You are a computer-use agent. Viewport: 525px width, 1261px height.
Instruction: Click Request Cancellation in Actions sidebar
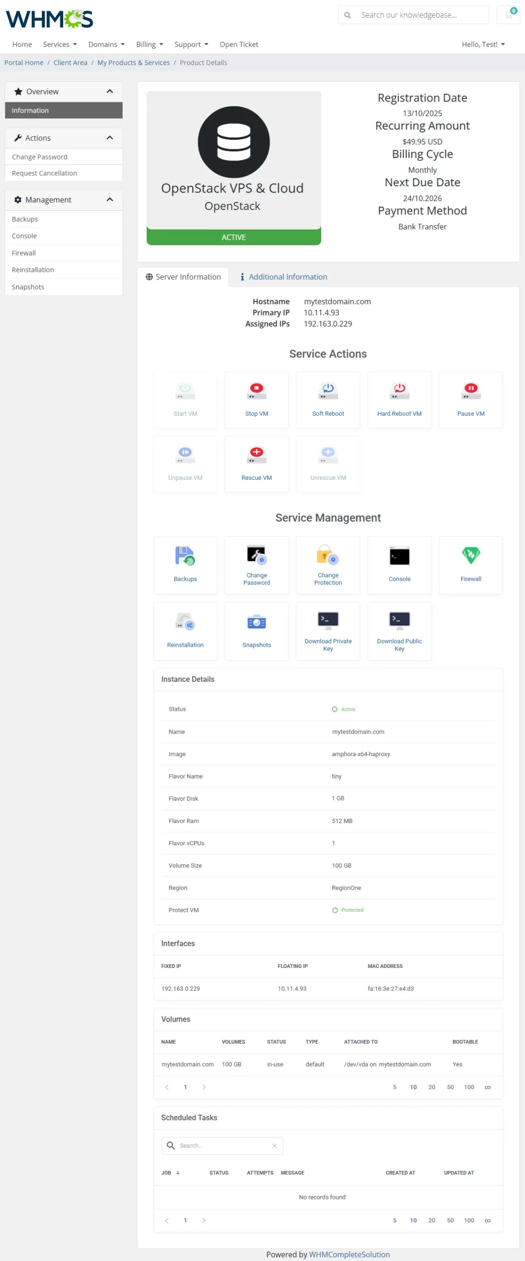pyautogui.click(x=44, y=173)
